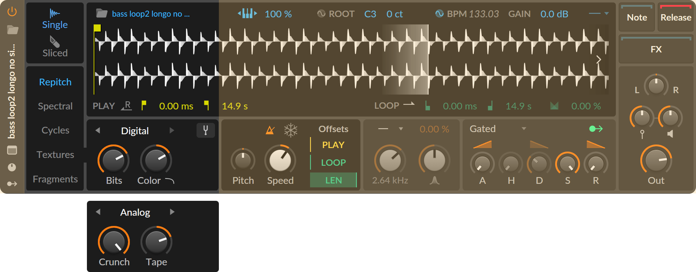Image resolution: width=696 pixels, height=272 pixels.
Task: Click the green loop start icon
Action: [428, 106]
